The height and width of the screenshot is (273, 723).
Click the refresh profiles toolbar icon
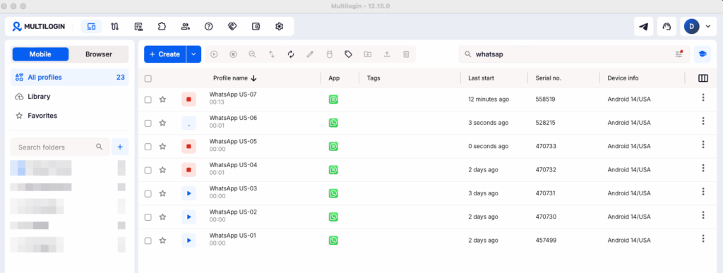tap(291, 54)
